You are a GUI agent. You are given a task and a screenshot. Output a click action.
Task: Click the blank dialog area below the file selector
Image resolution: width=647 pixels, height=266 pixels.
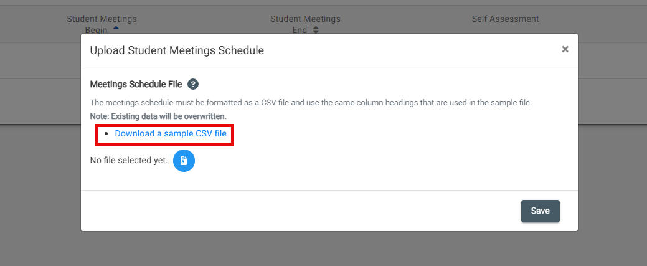[x=329, y=181]
